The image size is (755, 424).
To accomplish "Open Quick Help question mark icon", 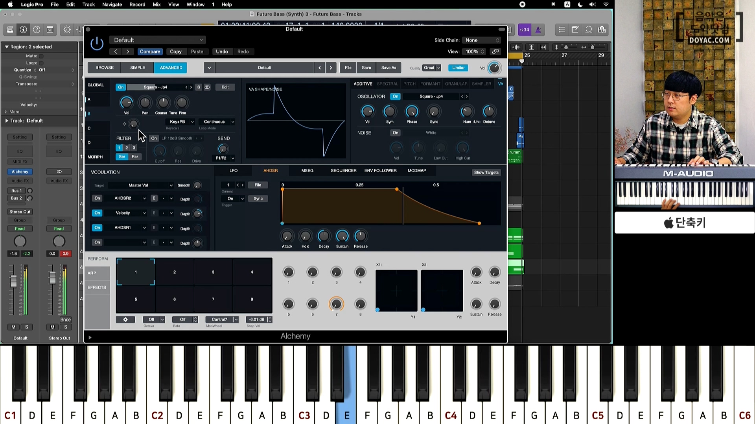I will click(x=37, y=30).
